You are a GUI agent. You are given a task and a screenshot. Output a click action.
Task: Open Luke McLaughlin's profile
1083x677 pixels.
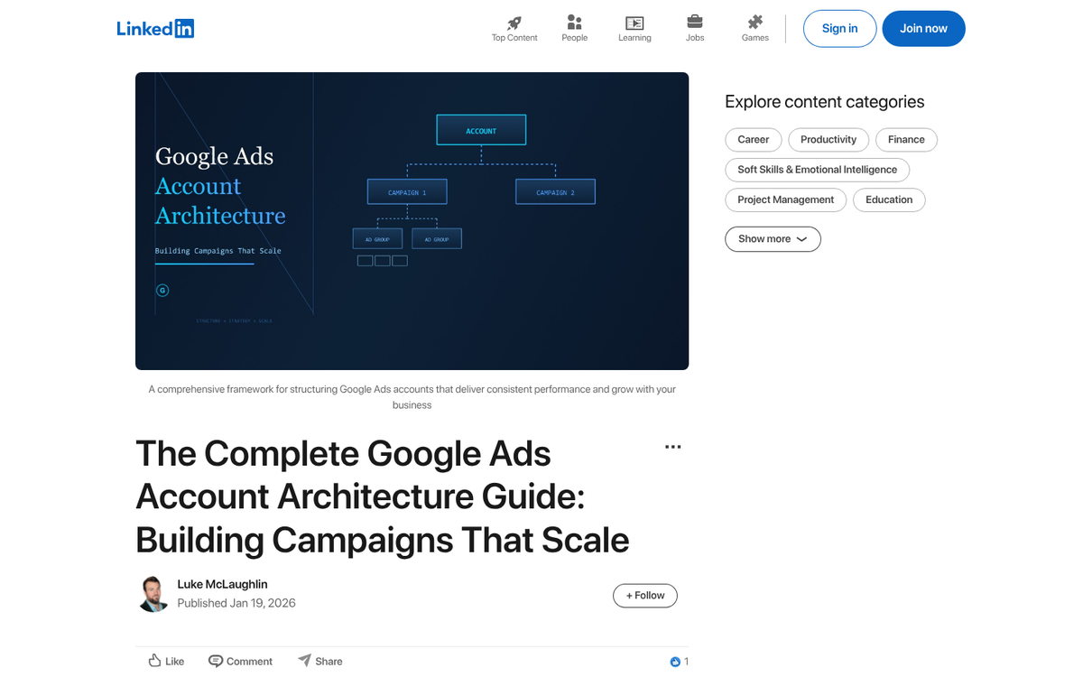point(222,584)
